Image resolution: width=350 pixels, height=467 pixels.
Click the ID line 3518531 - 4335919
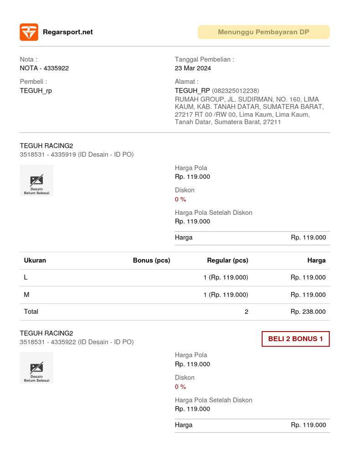coord(77,155)
